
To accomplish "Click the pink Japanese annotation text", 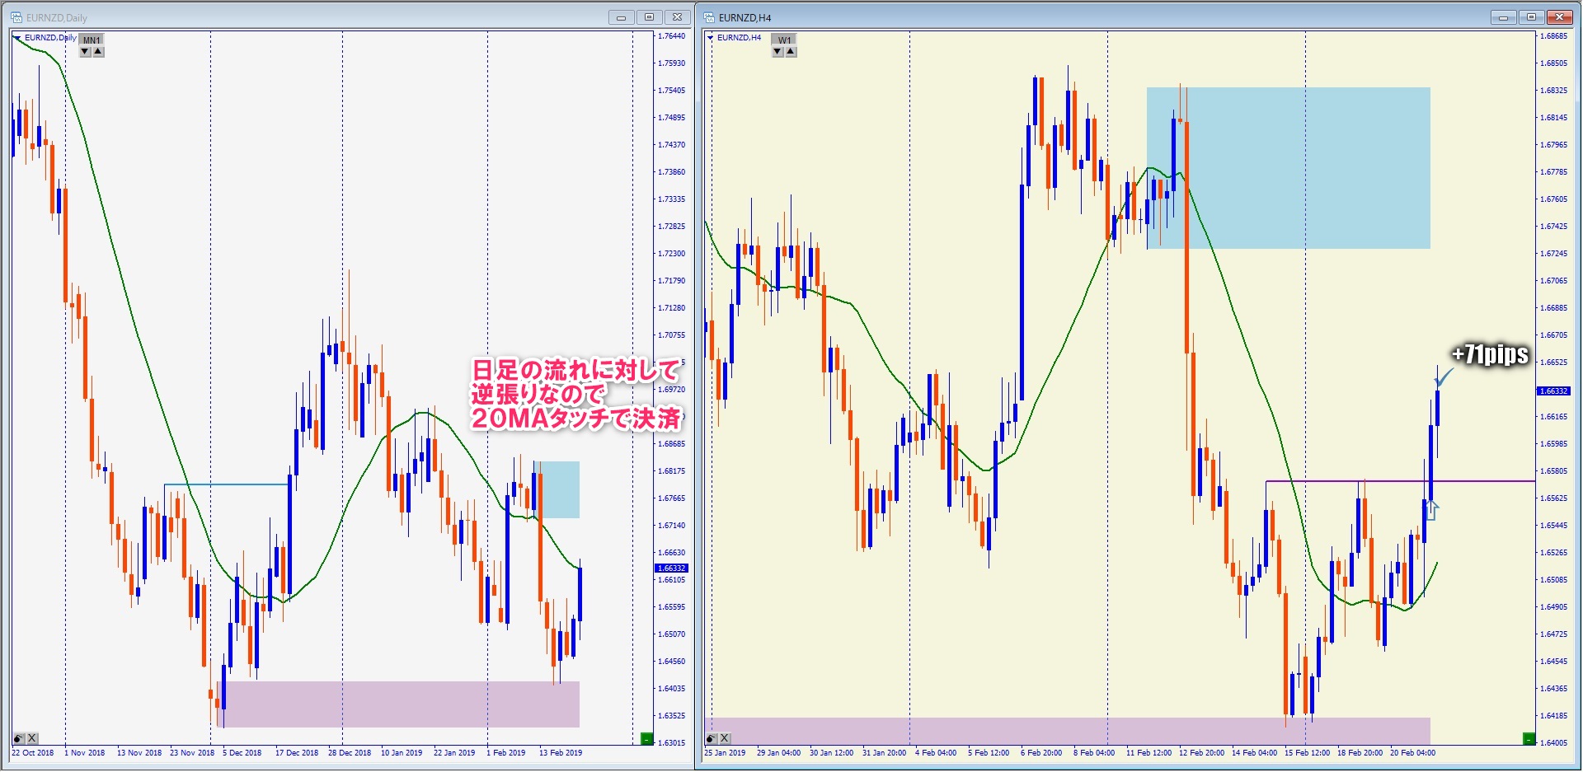I will (576, 395).
